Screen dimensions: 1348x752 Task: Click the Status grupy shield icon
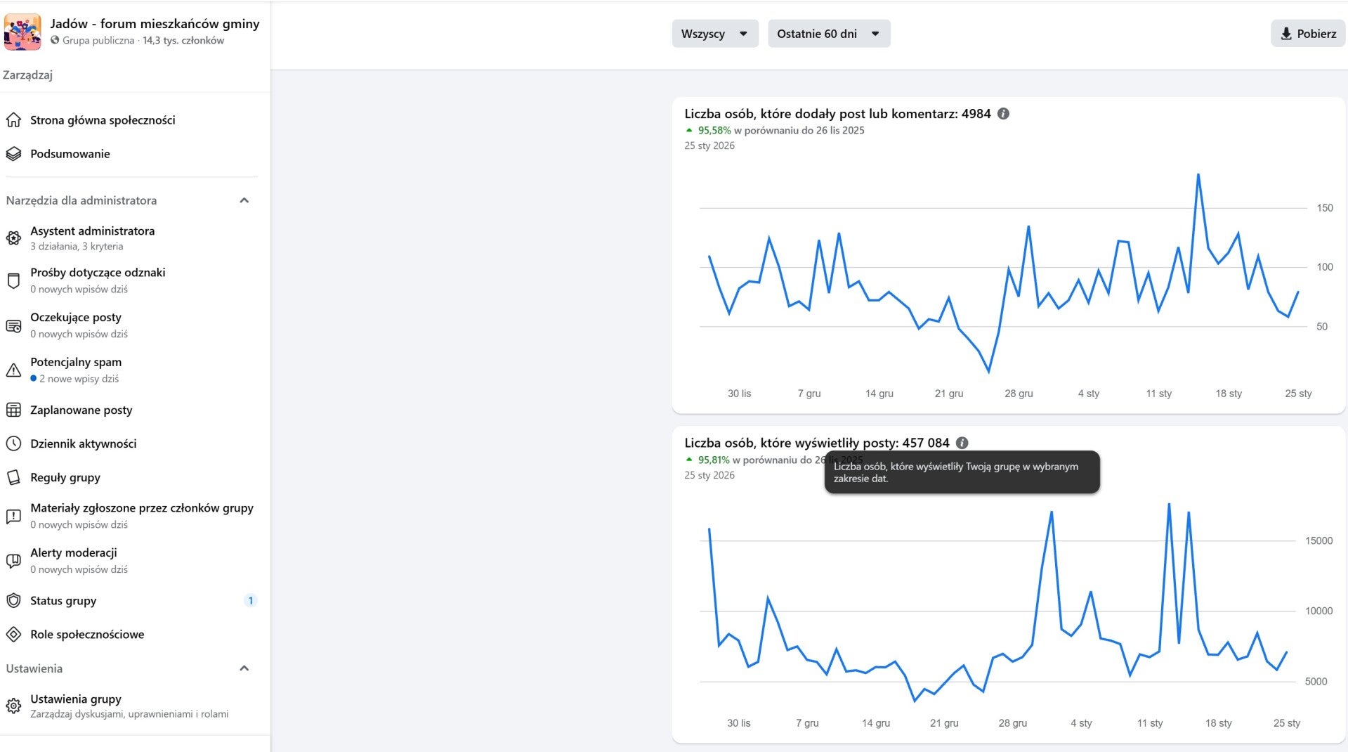[13, 601]
